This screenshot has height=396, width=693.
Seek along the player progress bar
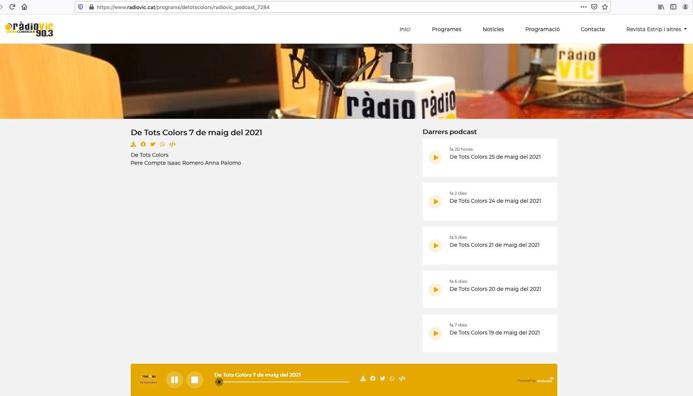coord(282,382)
